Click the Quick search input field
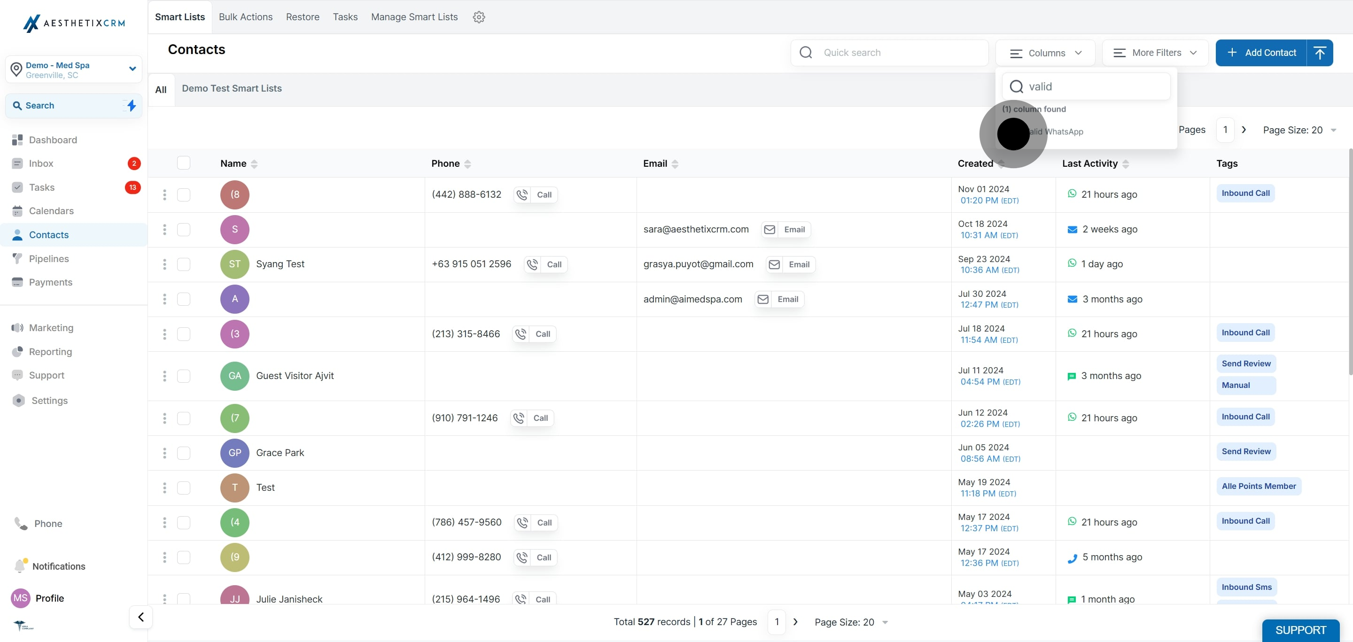1353x642 pixels. coord(890,53)
